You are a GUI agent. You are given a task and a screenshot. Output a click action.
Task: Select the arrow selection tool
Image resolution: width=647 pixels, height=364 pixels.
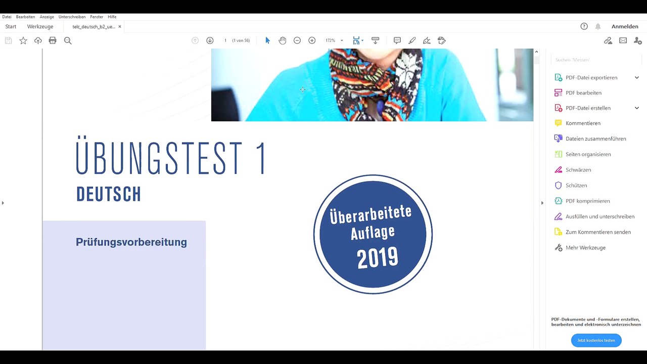[267, 40]
